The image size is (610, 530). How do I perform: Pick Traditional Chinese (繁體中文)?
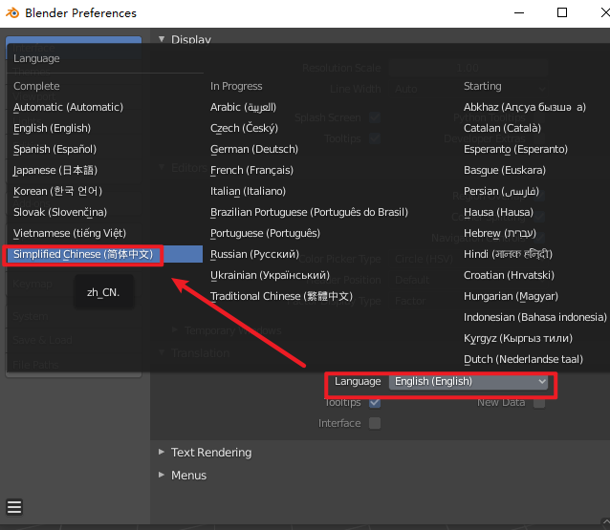pos(281,296)
